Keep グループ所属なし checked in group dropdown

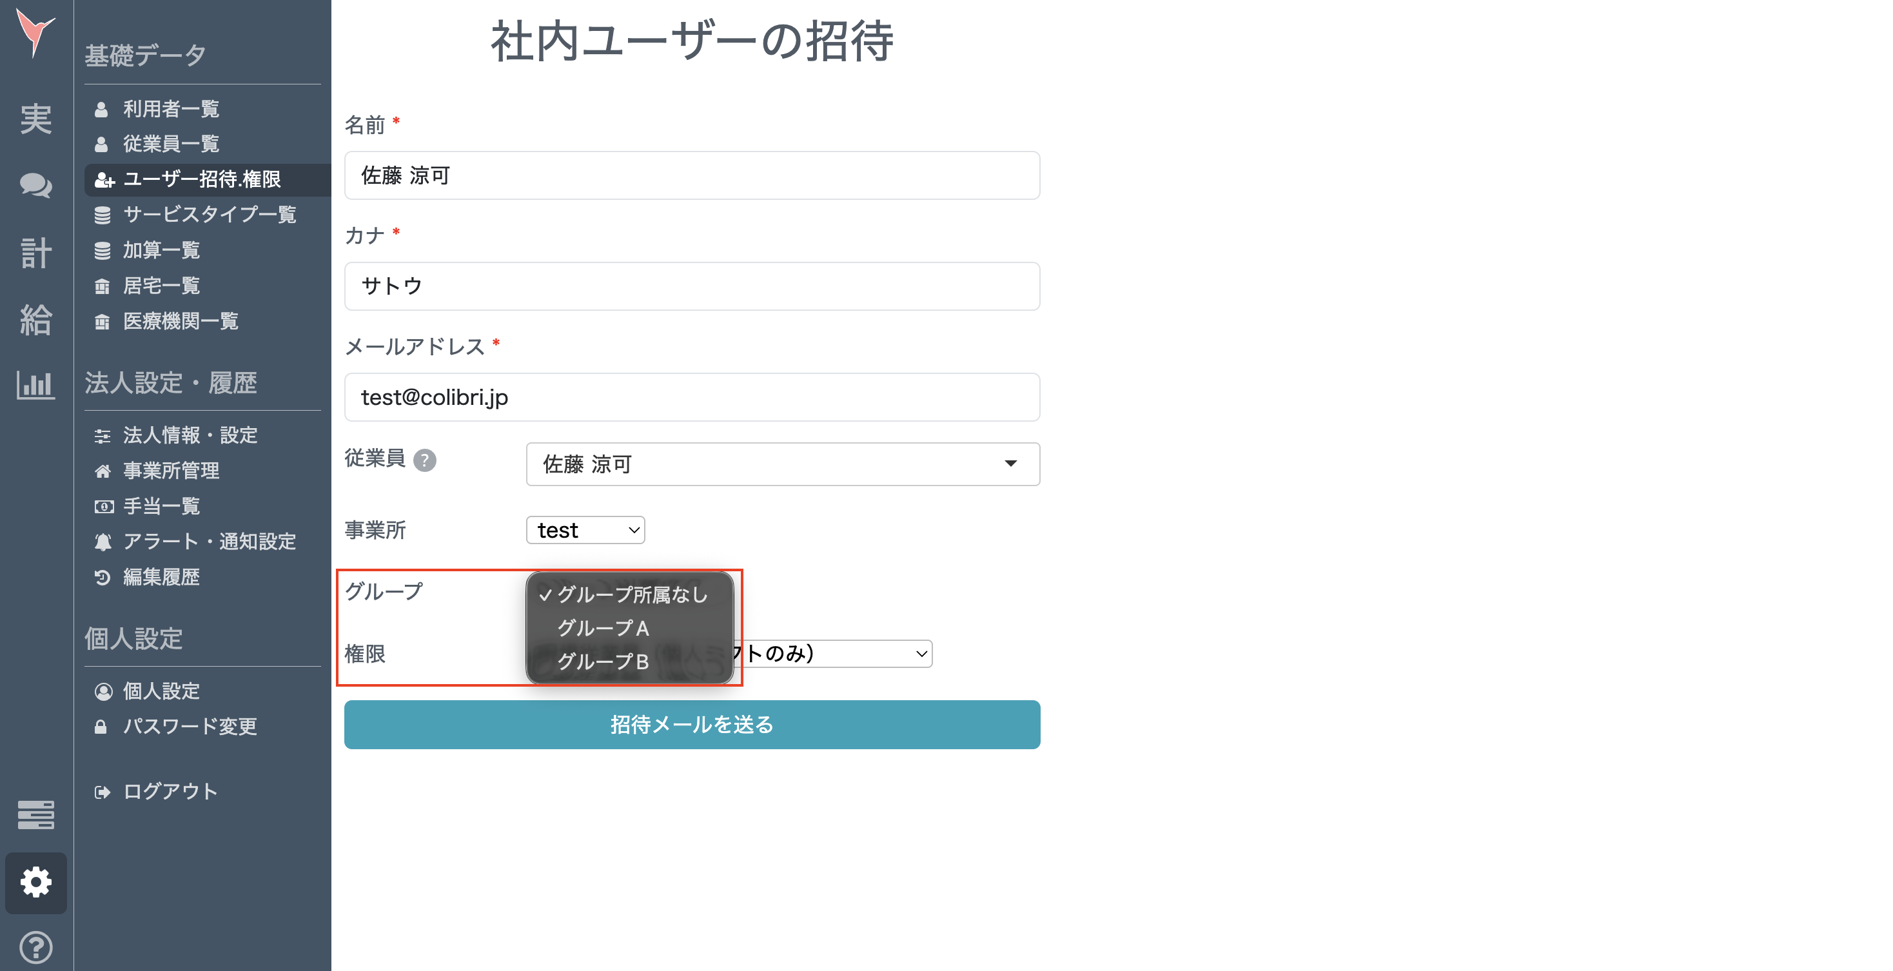click(631, 594)
